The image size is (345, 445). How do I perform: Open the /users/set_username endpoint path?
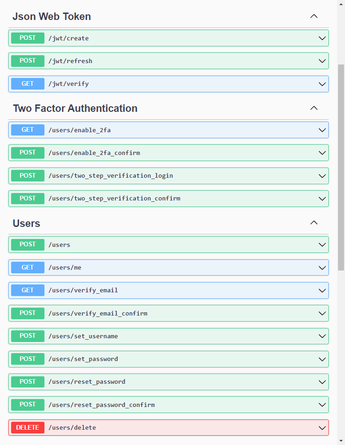83,336
